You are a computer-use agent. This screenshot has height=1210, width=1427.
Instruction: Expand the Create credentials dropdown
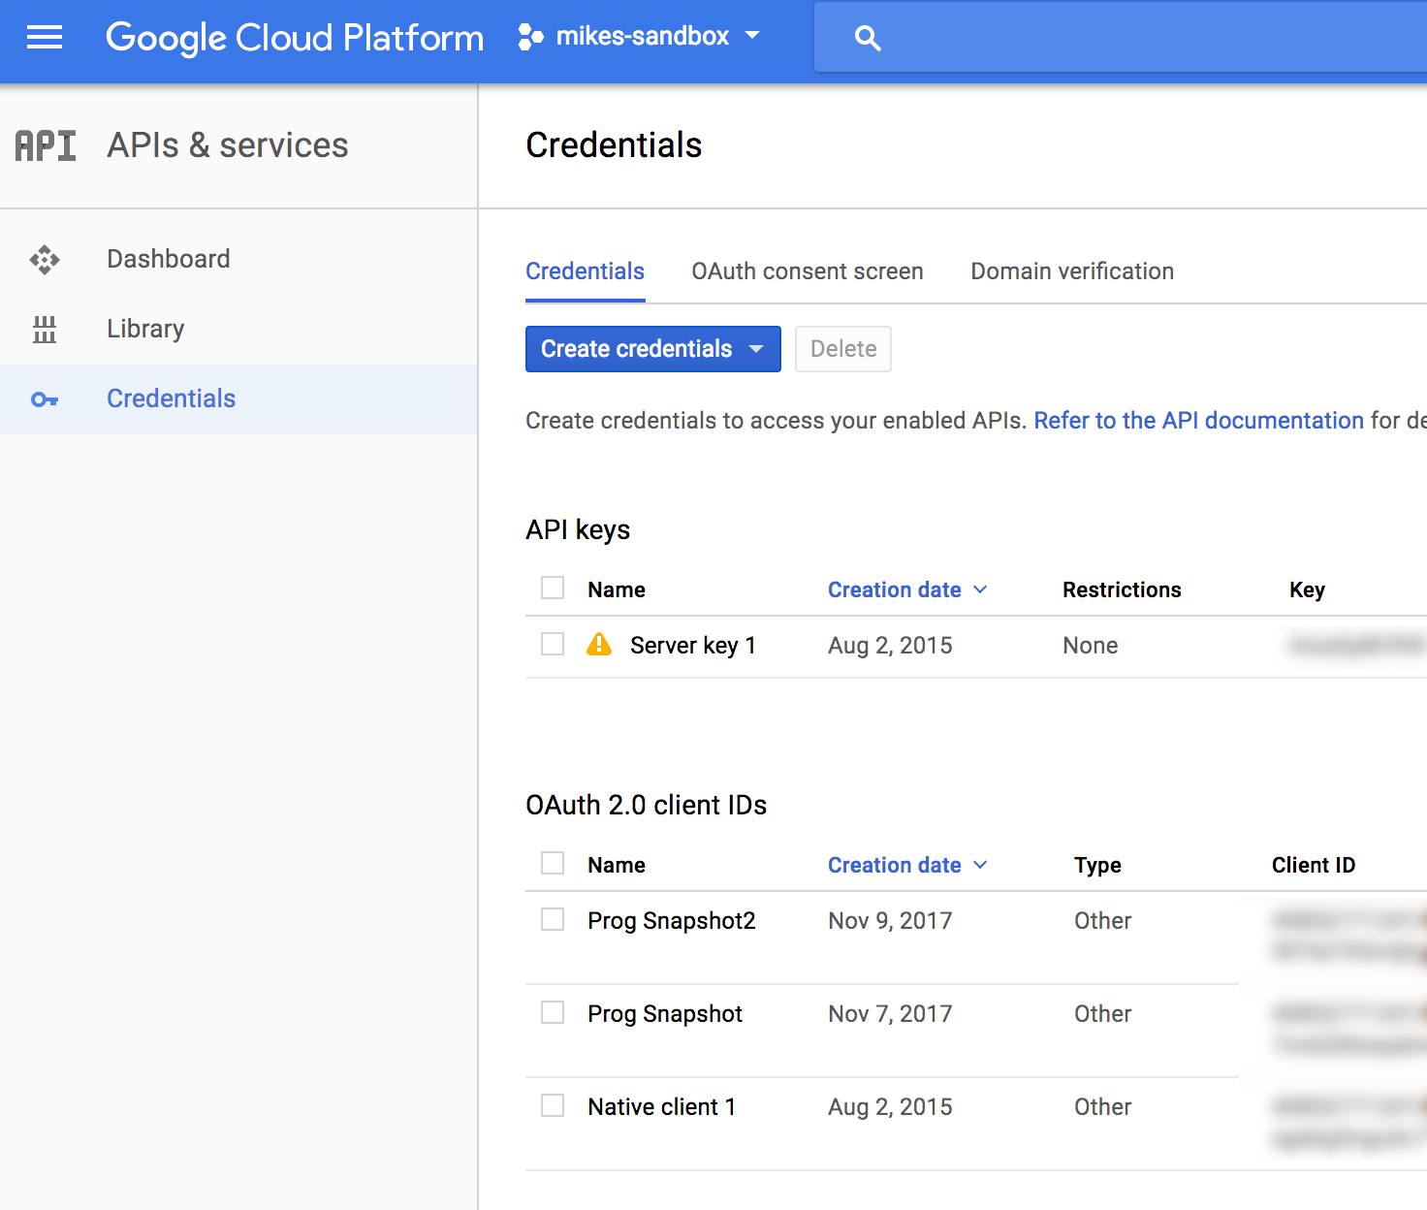click(653, 349)
